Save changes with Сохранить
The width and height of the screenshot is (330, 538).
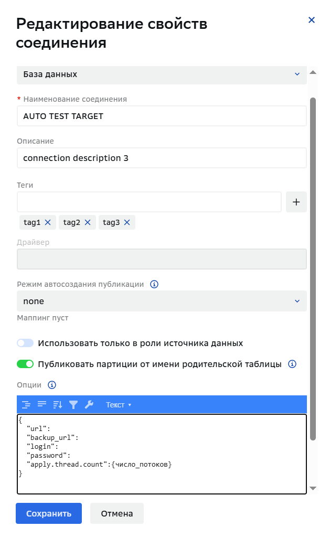[49, 513]
